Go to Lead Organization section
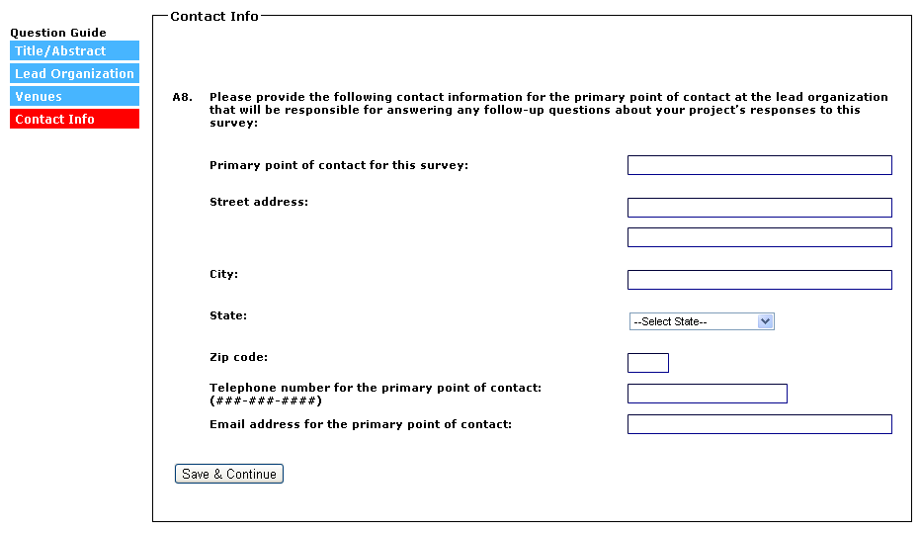This screenshot has width=921, height=533. point(74,74)
